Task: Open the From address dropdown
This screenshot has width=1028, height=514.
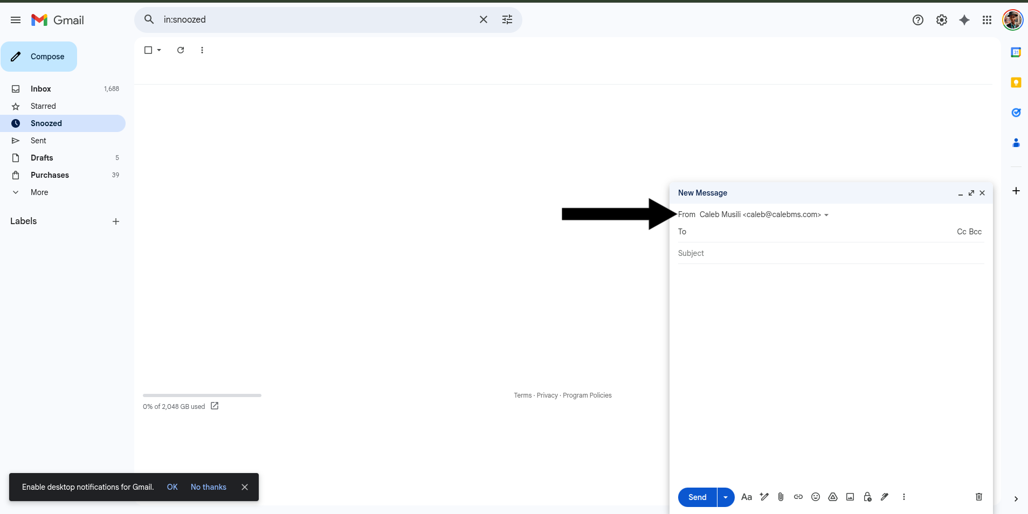Action: (x=826, y=215)
